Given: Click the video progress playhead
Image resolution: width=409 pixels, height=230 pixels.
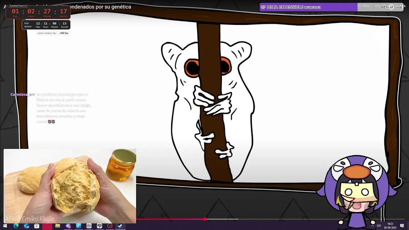Looking at the screenshot, I should tap(204, 219).
